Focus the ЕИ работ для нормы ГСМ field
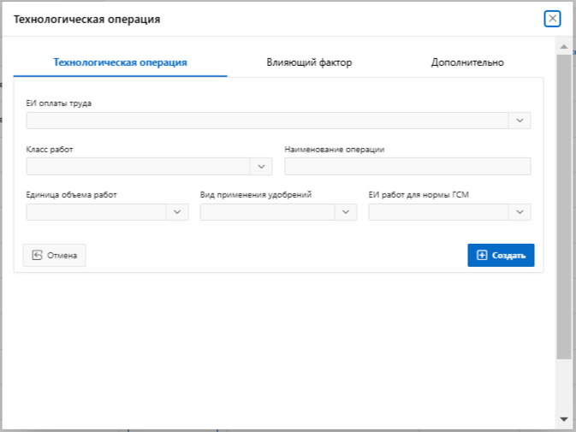576x432 pixels. (x=438, y=212)
